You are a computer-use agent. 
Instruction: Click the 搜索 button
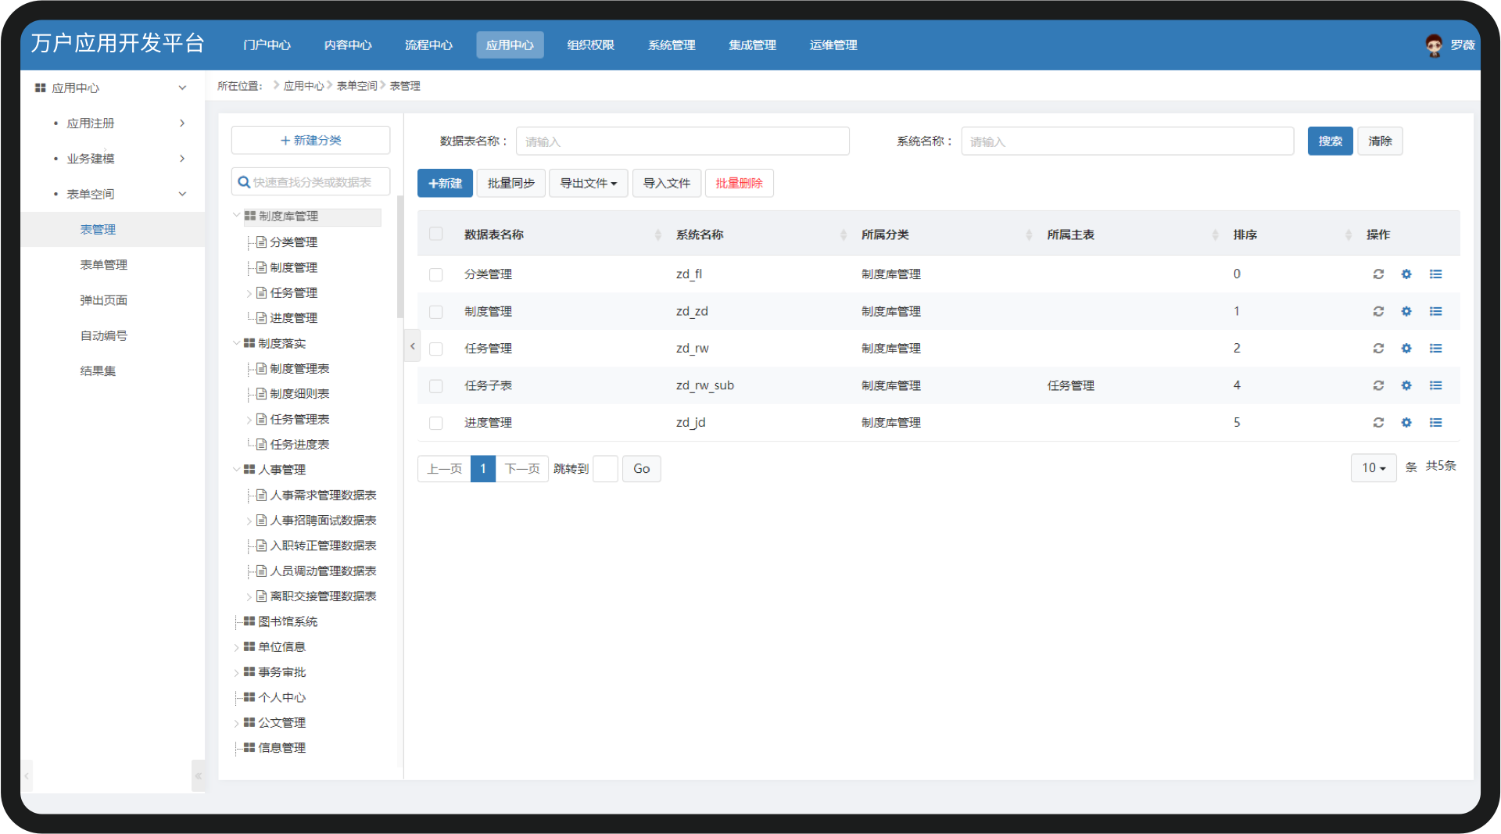(1330, 141)
